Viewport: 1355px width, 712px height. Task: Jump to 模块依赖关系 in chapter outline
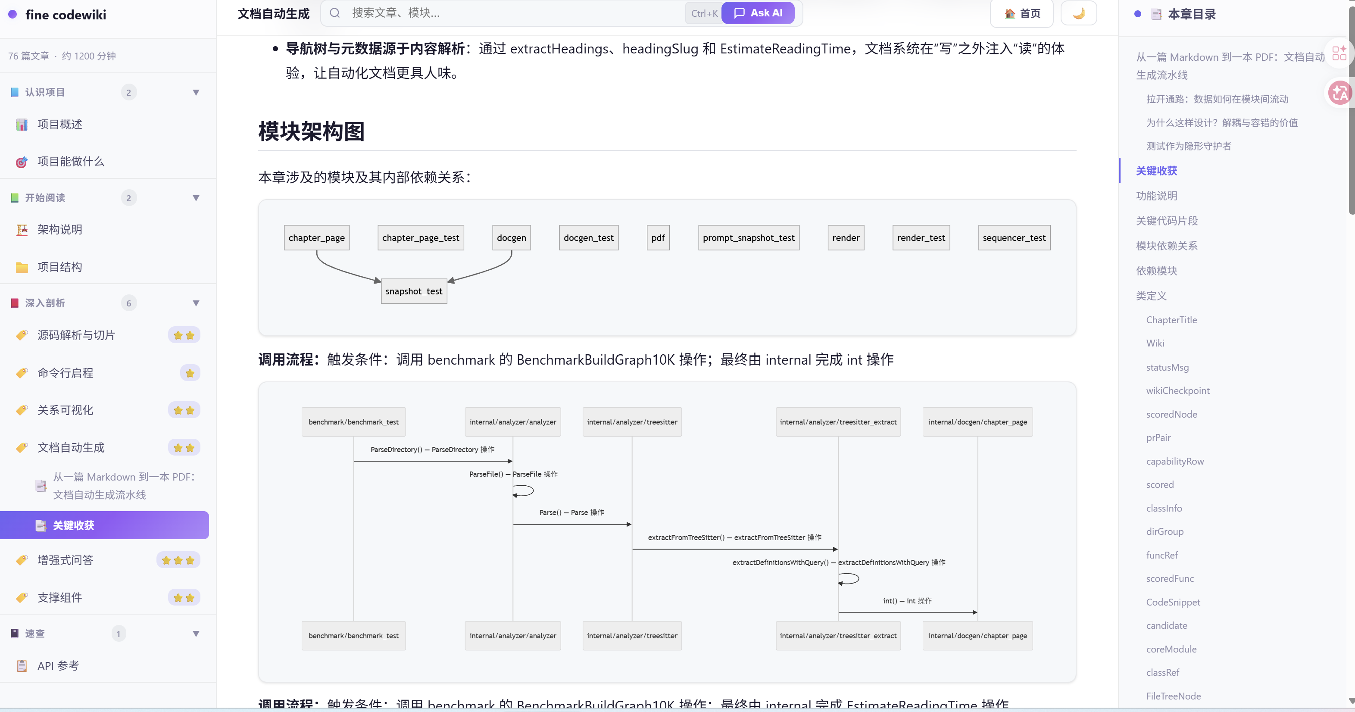(1167, 246)
